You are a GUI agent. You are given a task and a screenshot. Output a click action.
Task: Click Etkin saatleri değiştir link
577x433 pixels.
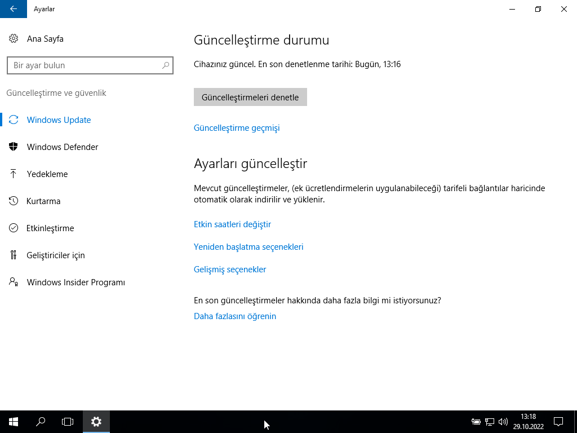point(232,224)
